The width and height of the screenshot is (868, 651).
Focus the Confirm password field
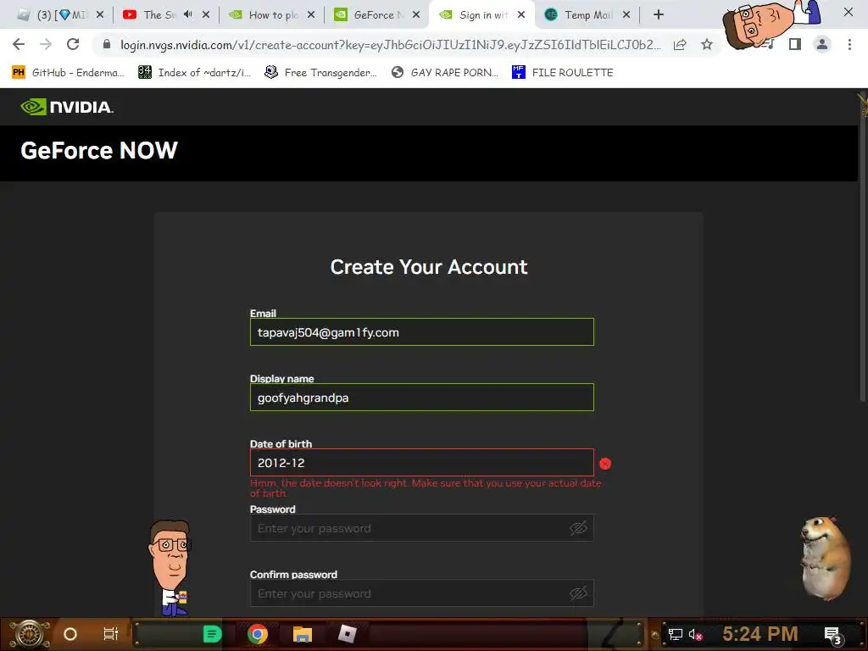(x=422, y=593)
